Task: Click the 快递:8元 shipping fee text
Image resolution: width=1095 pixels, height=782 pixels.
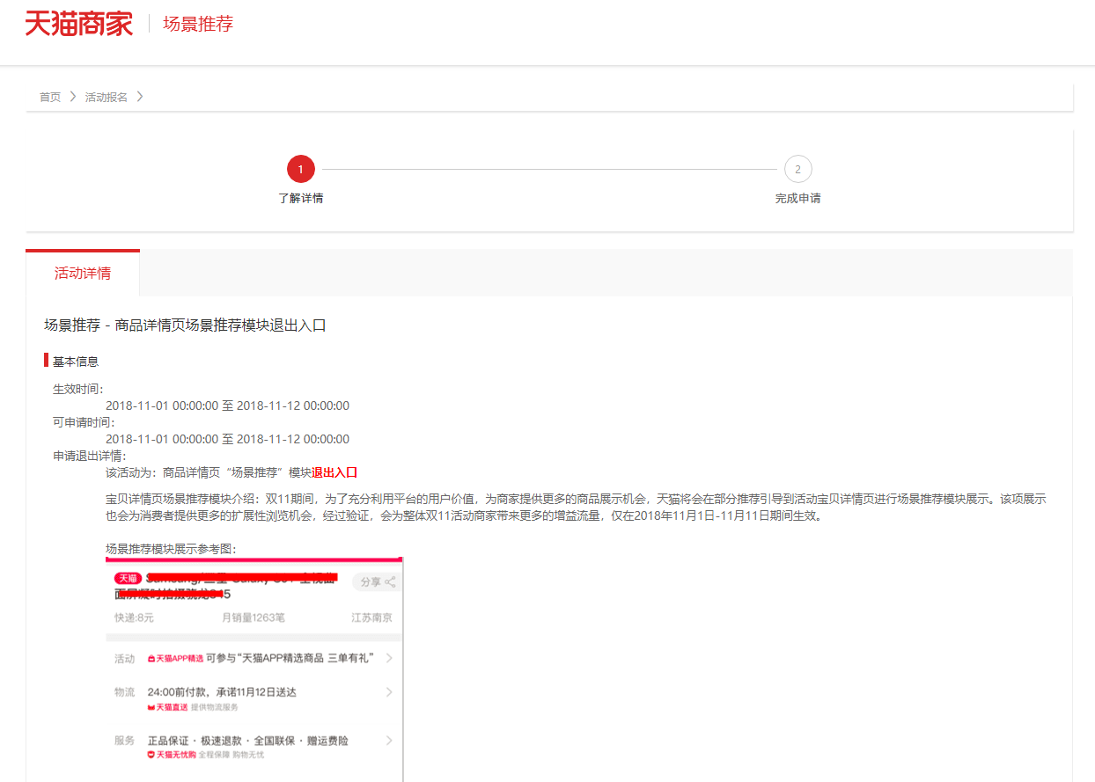Action: click(x=134, y=618)
